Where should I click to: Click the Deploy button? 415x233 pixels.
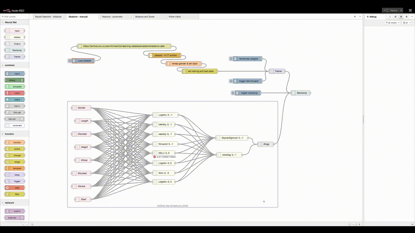(x=391, y=10)
